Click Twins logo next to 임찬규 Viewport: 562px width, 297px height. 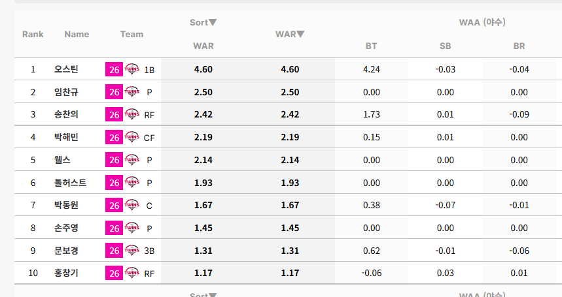point(132,92)
